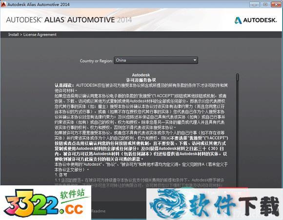
Task: Click the Autodesk logo in header
Action: [256, 20]
